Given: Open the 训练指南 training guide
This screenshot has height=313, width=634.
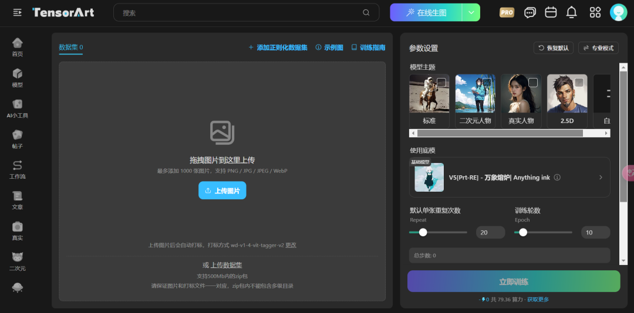Looking at the screenshot, I should tap(368, 47).
